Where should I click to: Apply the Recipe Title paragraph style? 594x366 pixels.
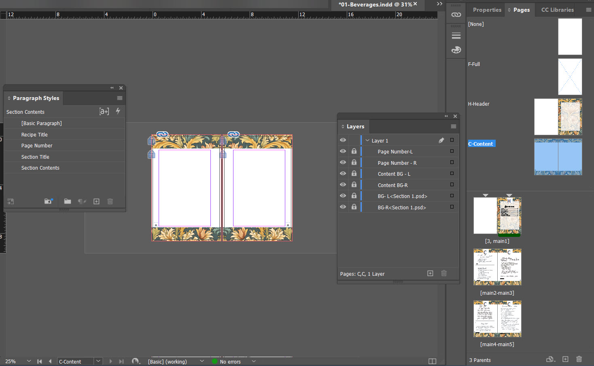pos(34,134)
